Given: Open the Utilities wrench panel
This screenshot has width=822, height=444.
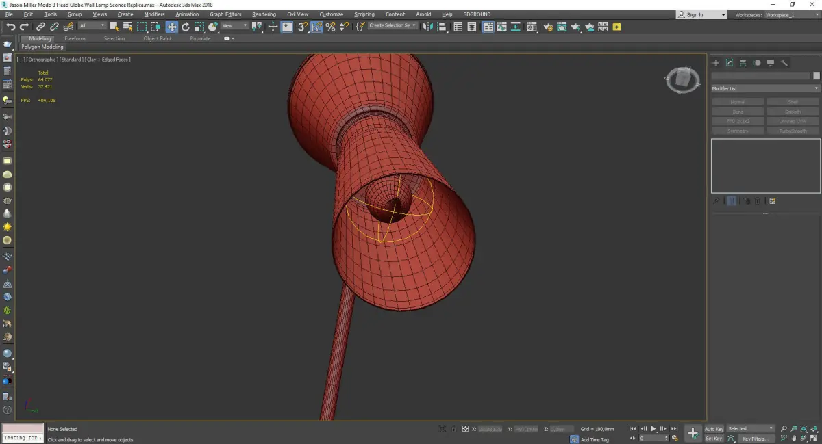Looking at the screenshot, I should [x=784, y=63].
